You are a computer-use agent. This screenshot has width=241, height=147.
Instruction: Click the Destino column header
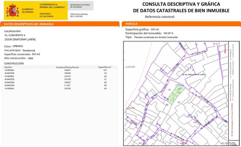pos(8,67)
